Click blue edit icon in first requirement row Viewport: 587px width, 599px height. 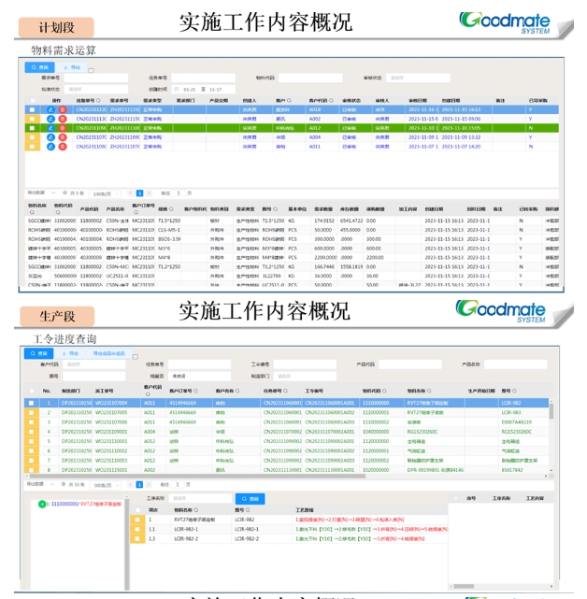coord(50,109)
